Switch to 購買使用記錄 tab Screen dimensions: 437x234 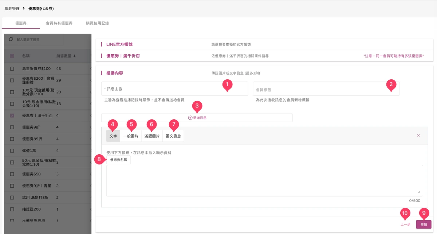tap(97, 23)
